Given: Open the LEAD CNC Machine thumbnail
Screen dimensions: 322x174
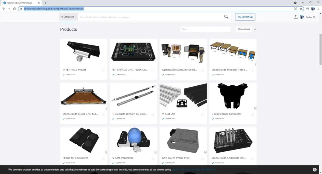Looking at the screenshot, I should (x=84, y=96).
